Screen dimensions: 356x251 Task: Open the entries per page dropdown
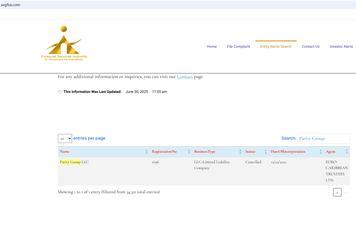65,139
